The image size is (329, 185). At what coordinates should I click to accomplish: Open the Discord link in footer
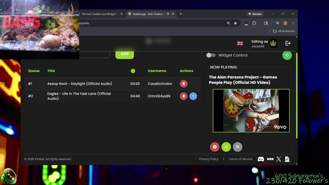[x=261, y=159]
